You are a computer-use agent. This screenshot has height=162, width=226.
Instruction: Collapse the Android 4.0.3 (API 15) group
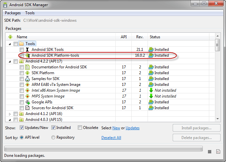pyautogui.click(x=10, y=120)
